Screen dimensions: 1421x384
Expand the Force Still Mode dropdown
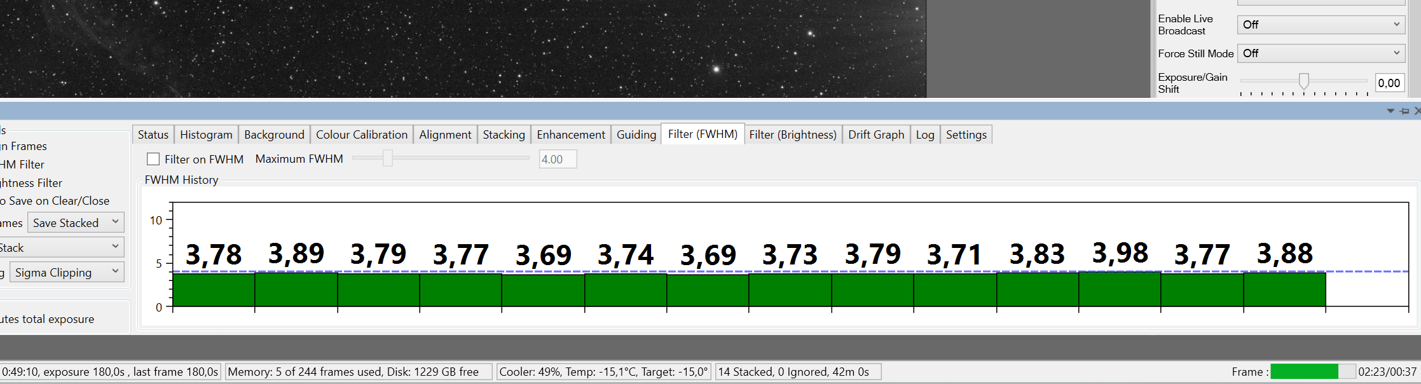point(1321,53)
